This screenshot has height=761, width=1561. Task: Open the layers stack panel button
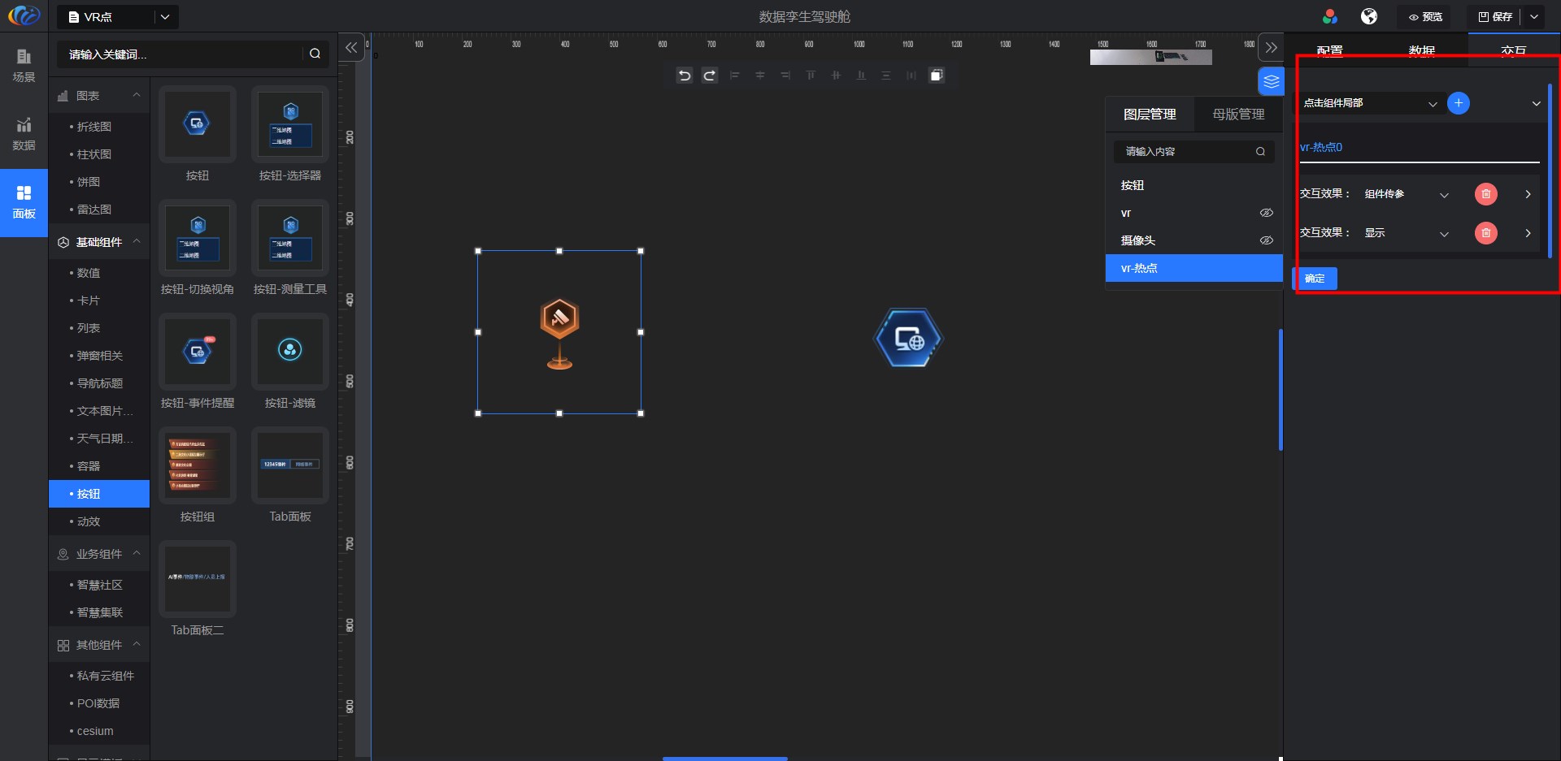coord(1271,81)
